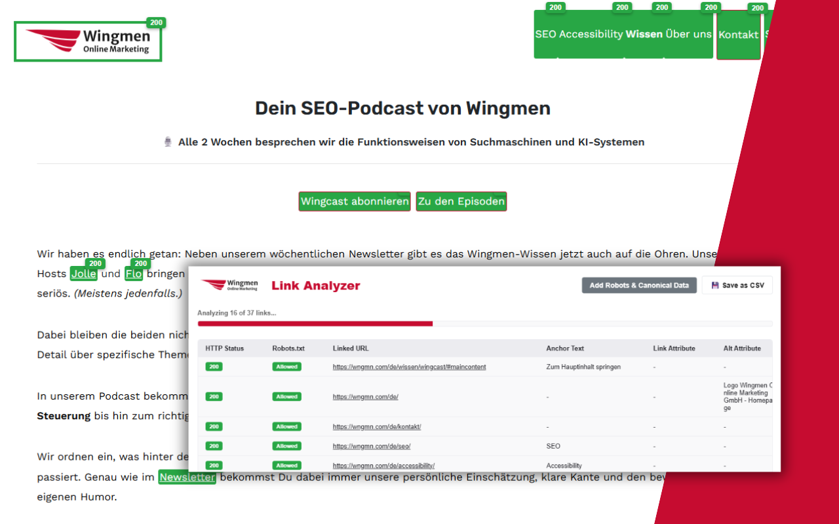The width and height of the screenshot is (839, 524).
Task: Click the microphone emoji in the subtitle
Action: (x=168, y=141)
